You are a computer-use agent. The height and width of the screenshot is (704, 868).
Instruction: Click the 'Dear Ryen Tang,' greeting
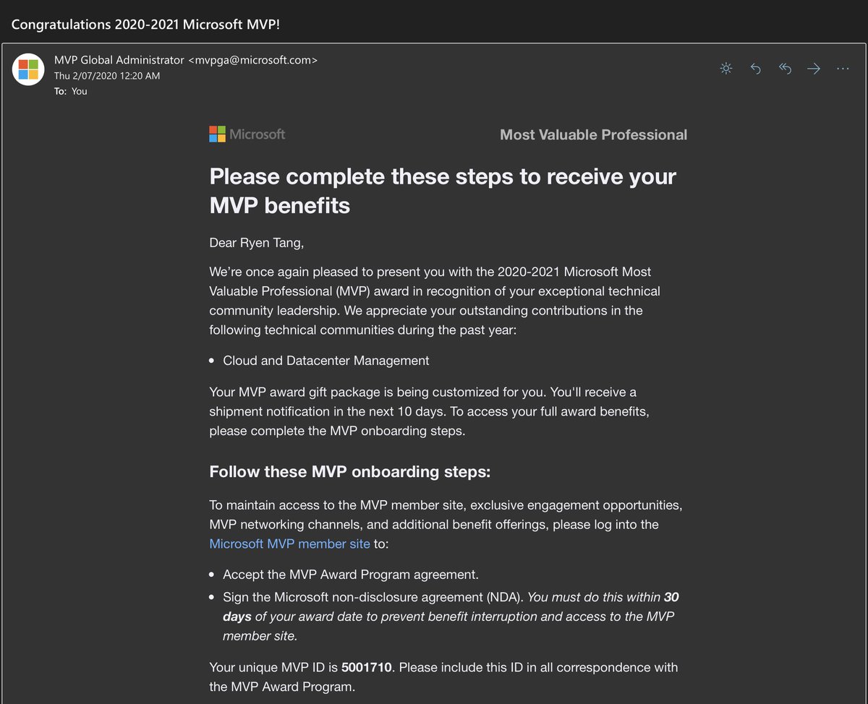(257, 243)
